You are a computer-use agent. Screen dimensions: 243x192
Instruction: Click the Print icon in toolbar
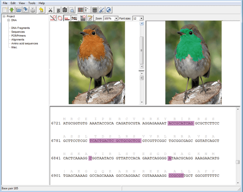click(32, 10)
